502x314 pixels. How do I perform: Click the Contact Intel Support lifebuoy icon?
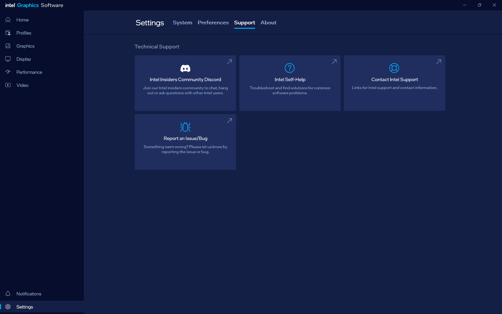click(394, 68)
